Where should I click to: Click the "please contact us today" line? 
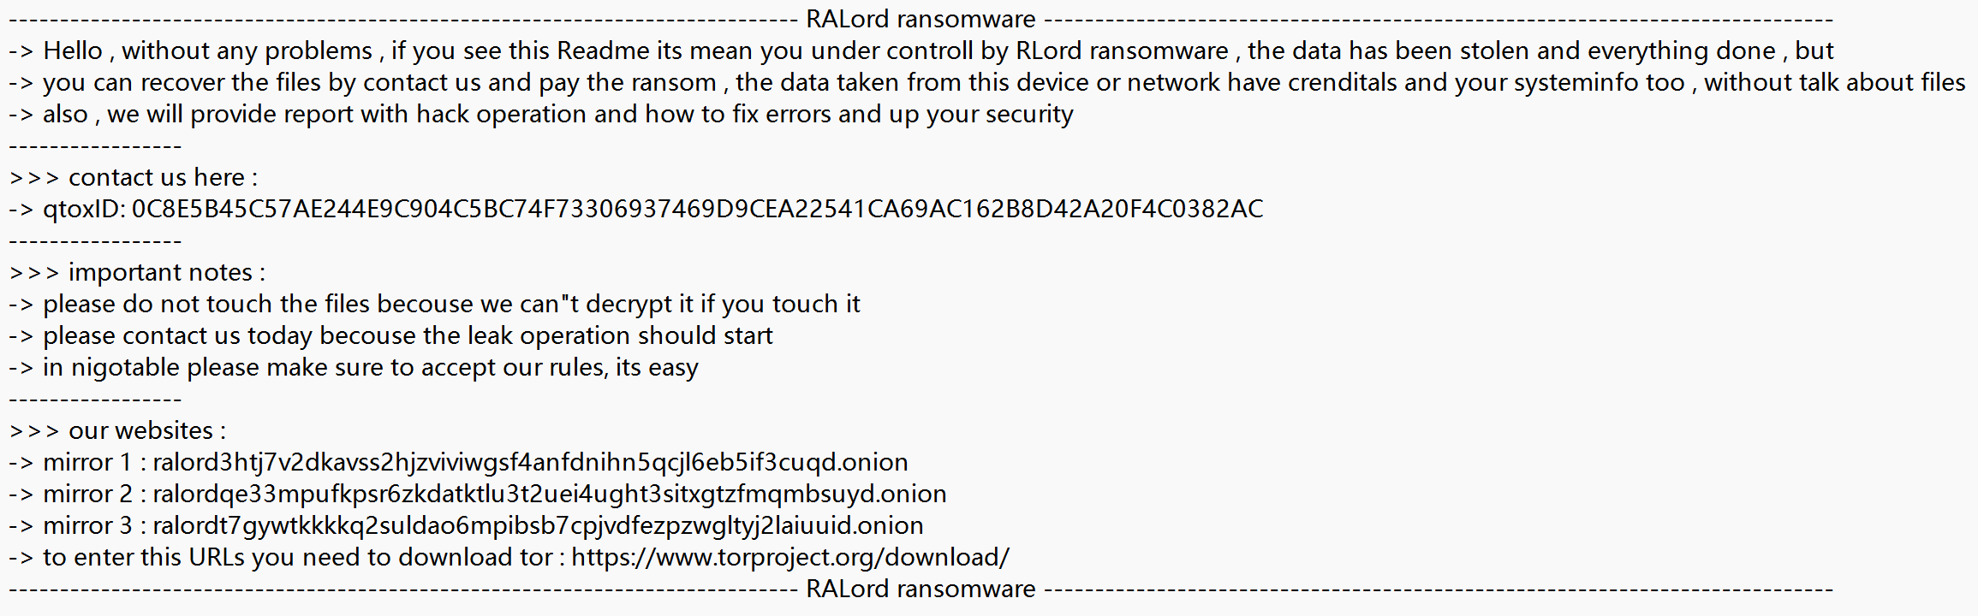[390, 335]
